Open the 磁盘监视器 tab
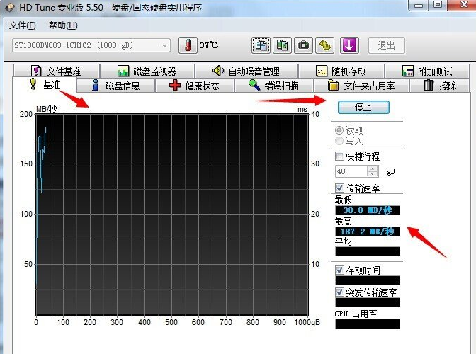 point(146,72)
